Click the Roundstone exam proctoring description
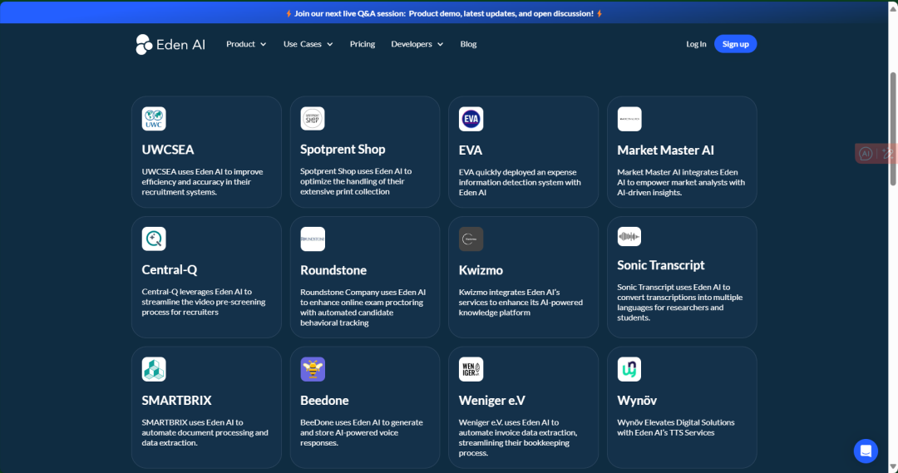The image size is (898, 473). [x=363, y=308]
